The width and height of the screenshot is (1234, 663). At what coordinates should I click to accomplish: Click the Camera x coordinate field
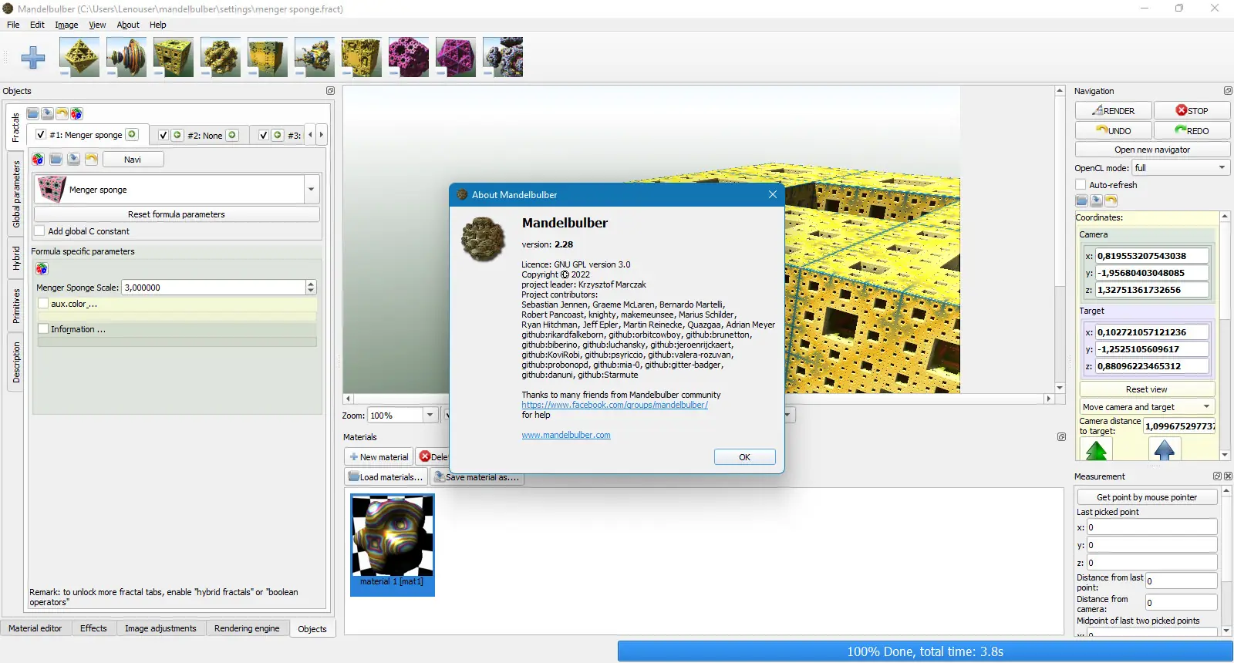(1152, 256)
